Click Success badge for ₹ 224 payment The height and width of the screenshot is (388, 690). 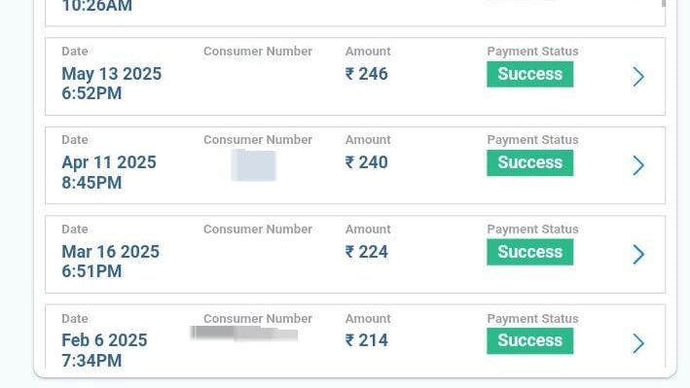(529, 252)
